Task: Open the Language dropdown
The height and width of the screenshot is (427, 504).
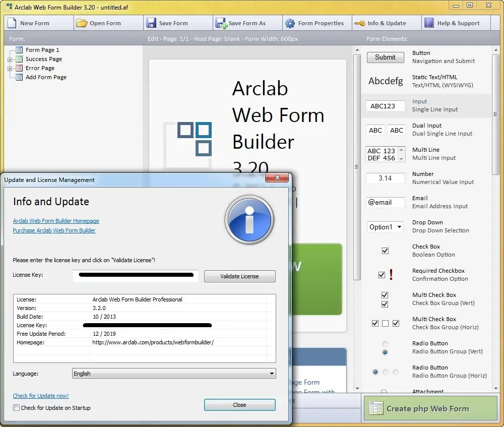Action: pos(174,373)
